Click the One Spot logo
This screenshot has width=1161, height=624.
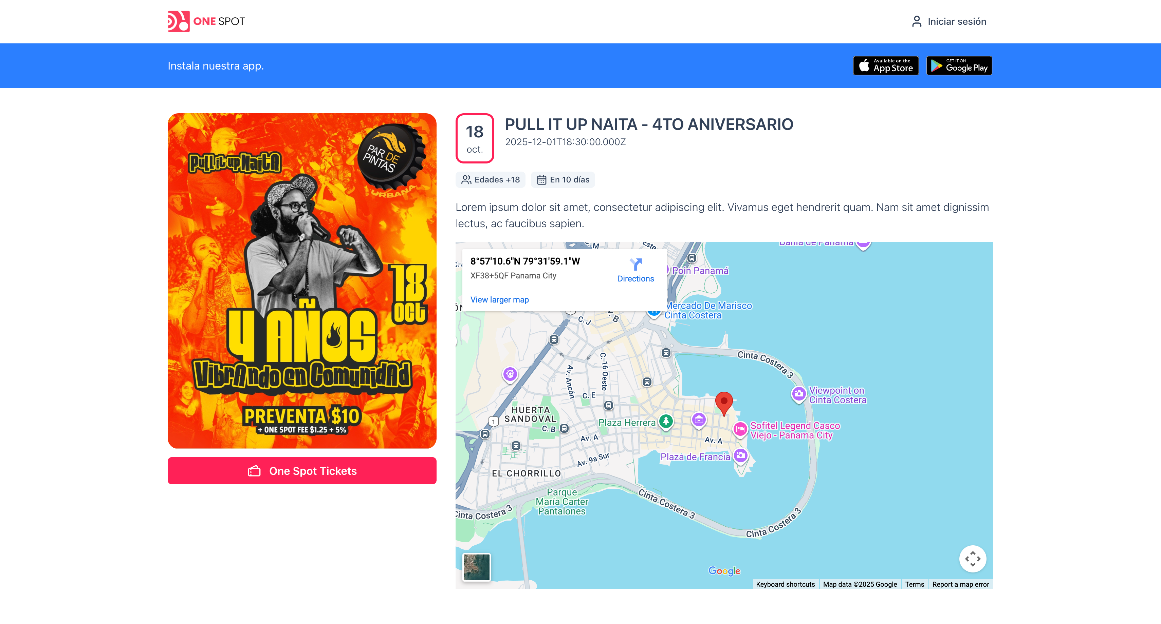click(x=206, y=21)
